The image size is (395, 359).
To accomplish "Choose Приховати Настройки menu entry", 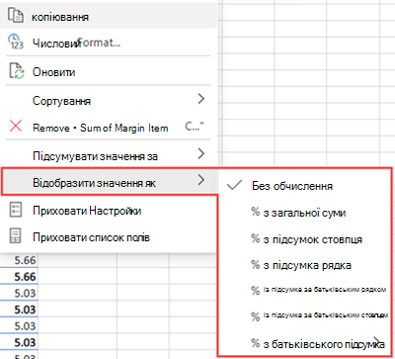I will (109, 211).
